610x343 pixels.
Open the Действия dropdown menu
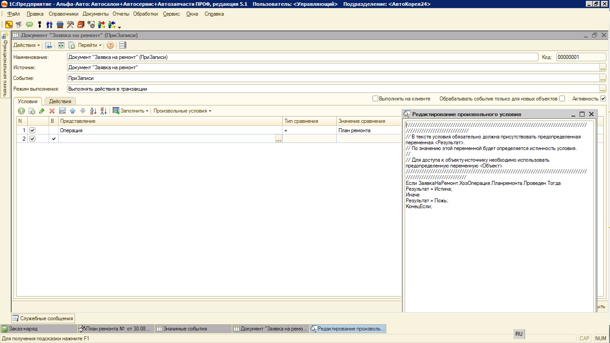coord(26,45)
